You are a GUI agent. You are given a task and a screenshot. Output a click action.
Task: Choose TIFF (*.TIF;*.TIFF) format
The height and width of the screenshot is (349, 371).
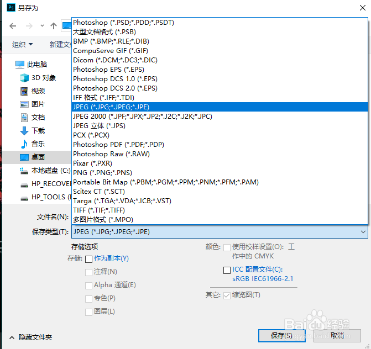point(220,210)
